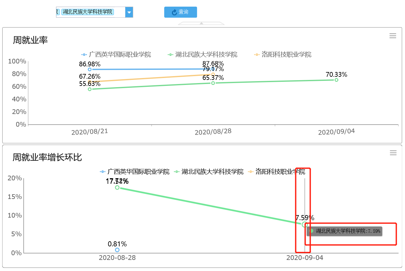Open the 周就业率增长环比 chart hamburger menu
405x271 pixels.
tap(393, 153)
